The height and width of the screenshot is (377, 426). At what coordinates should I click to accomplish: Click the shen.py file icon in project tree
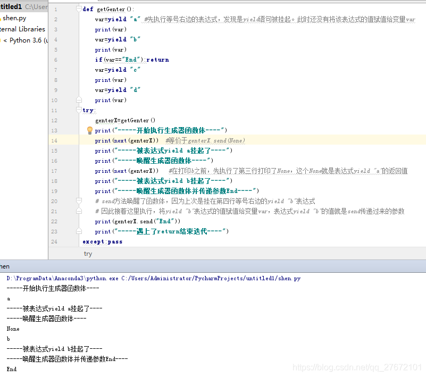(1, 18)
